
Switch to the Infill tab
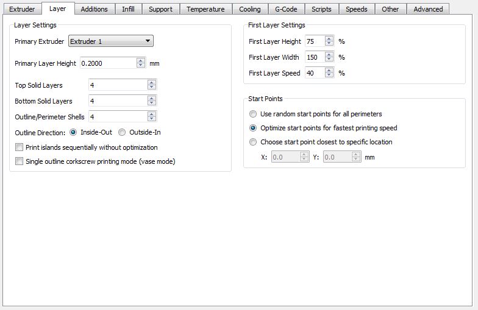point(128,9)
